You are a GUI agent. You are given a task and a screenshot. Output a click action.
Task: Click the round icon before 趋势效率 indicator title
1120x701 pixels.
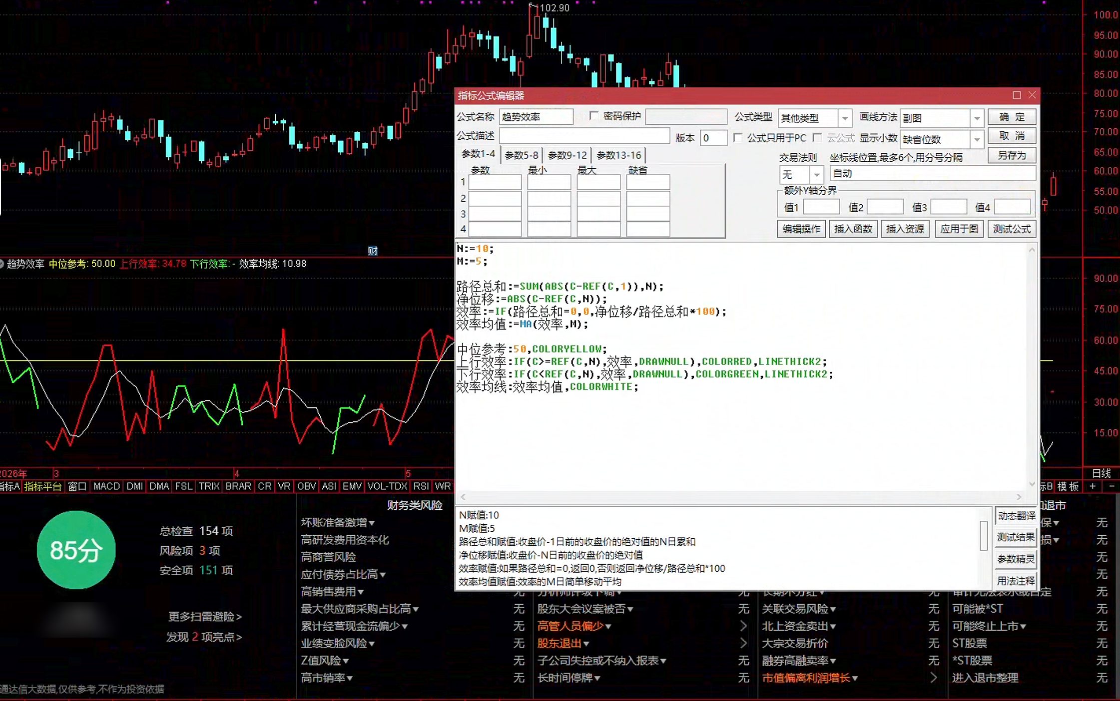[x=2, y=264]
